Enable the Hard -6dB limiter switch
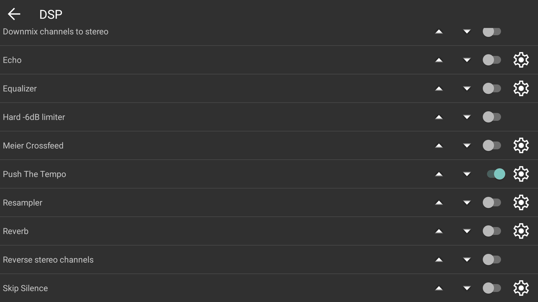The width and height of the screenshot is (538, 302). (x=491, y=117)
